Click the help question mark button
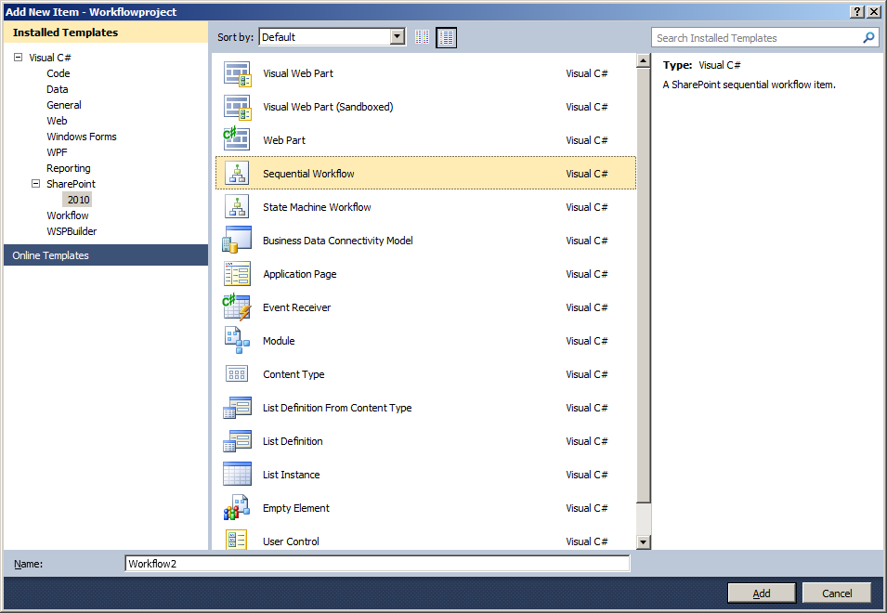 coord(857,12)
